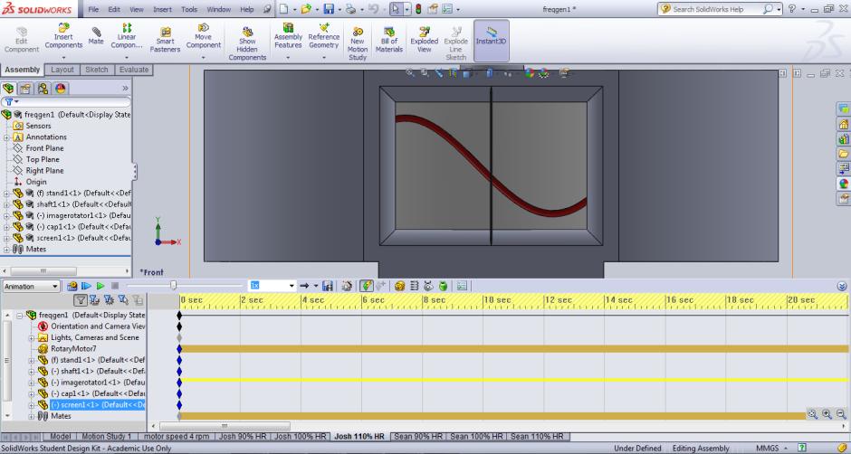Open Bill of Materials
Viewport: 851px width, 454px height.
coord(389,37)
